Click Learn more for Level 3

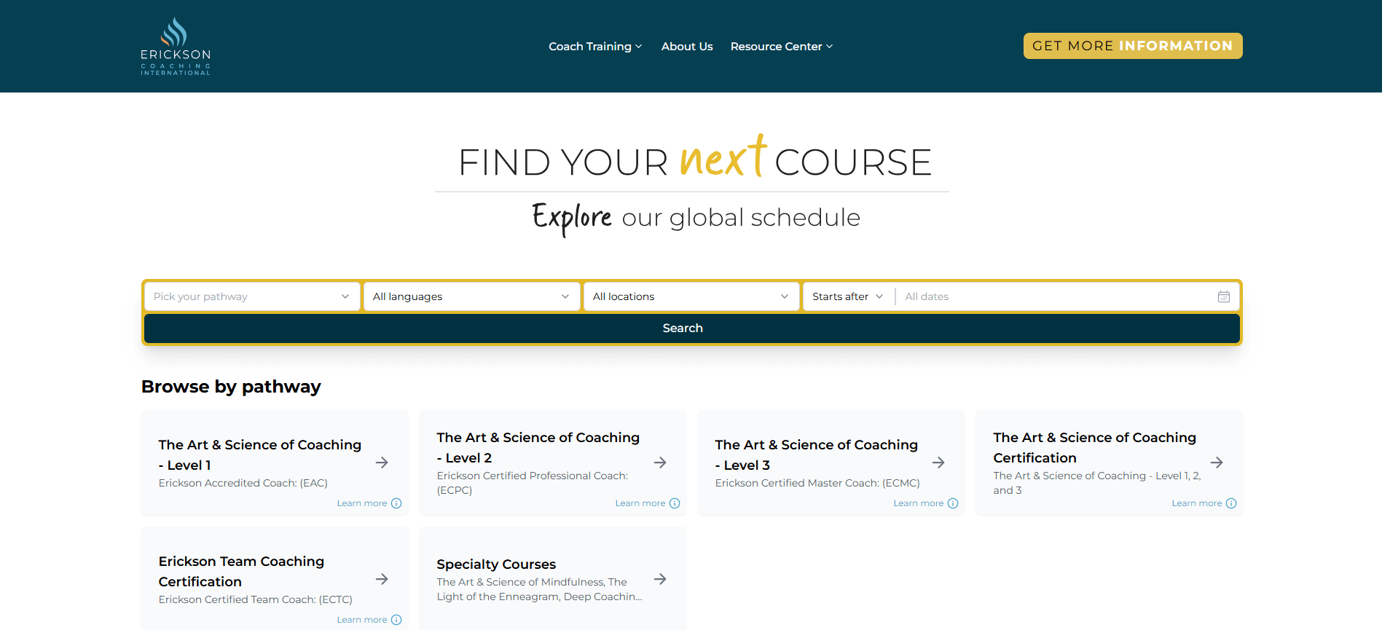(x=919, y=503)
